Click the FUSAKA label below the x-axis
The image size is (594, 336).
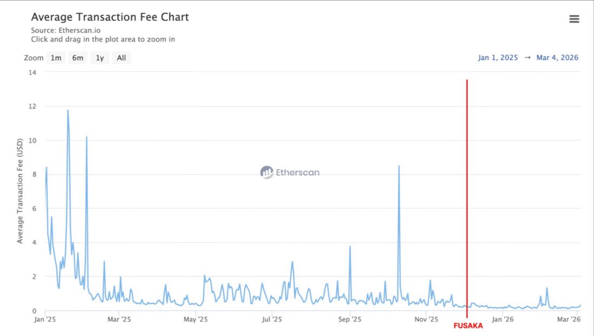point(468,326)
